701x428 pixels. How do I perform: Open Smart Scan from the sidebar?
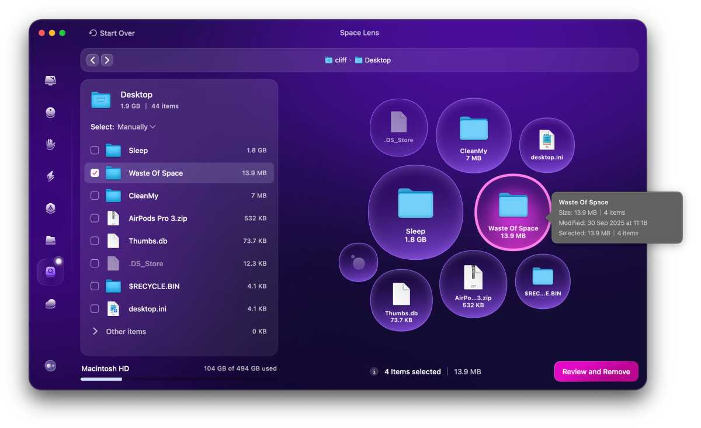click(x=50, y=80)
